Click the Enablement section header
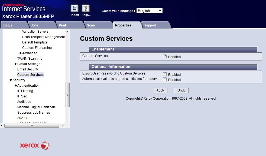This screenshot has height=156, width=266. (x=173, y=49)
